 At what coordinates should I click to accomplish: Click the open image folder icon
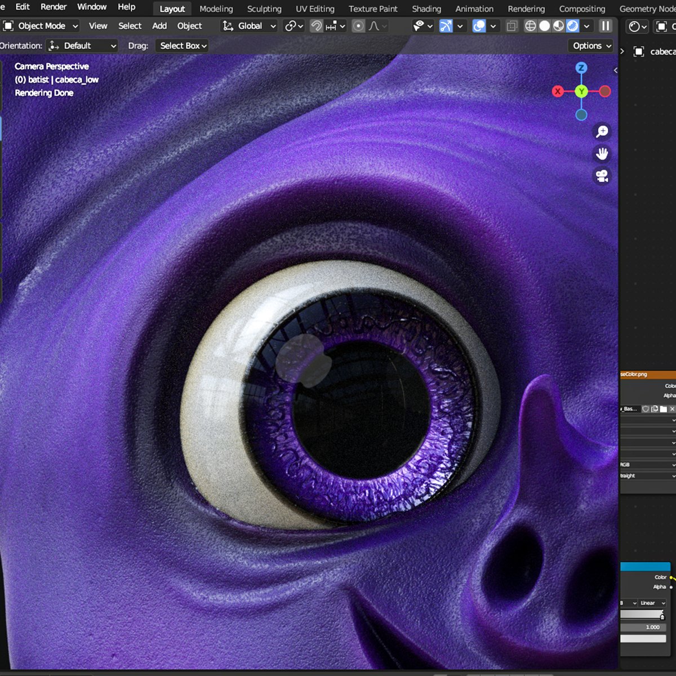663,408
